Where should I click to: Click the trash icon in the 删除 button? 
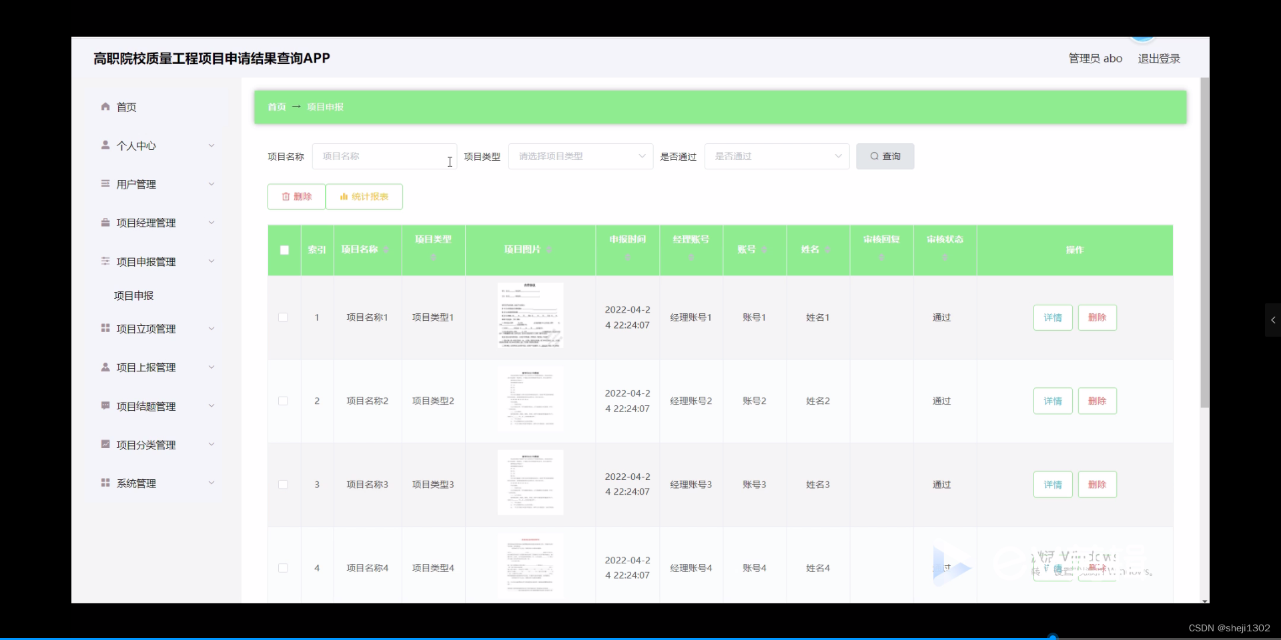tap(286, 197)
